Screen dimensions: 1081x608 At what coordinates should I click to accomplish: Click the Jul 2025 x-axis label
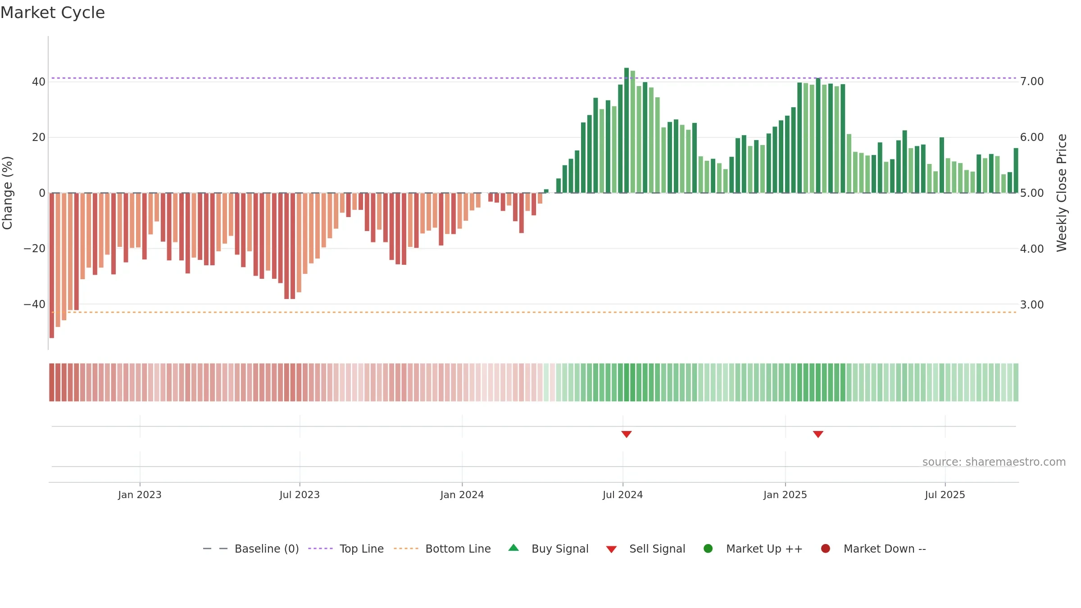[x=945, y=495]
